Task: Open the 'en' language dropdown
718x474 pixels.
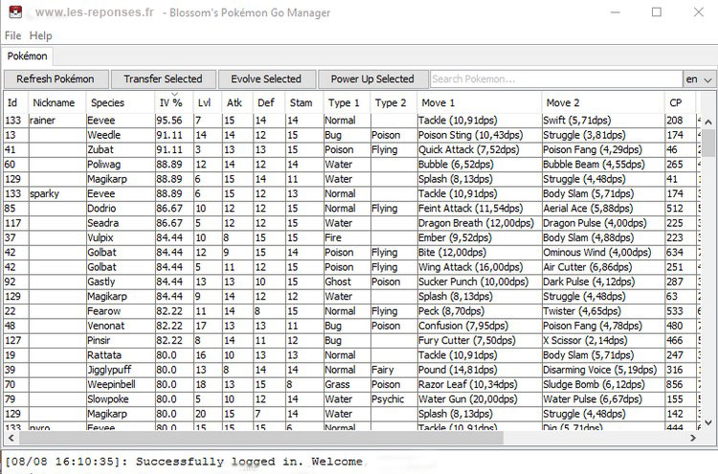Action: pos(699,79)
